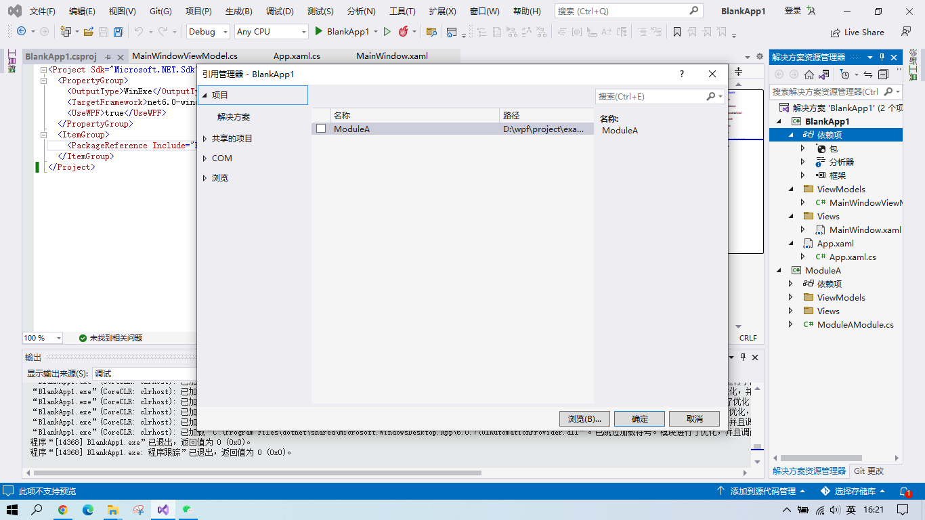
Task: Expand the 浏览 category in Reference Manager
Action: [205, 178]
